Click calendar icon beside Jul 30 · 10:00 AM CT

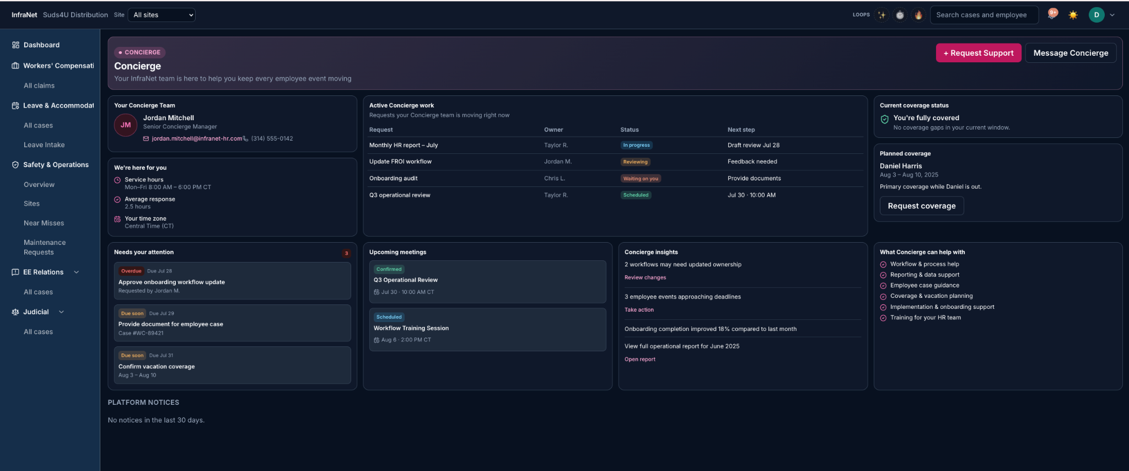pyautogui.click(x=377, y=292)
